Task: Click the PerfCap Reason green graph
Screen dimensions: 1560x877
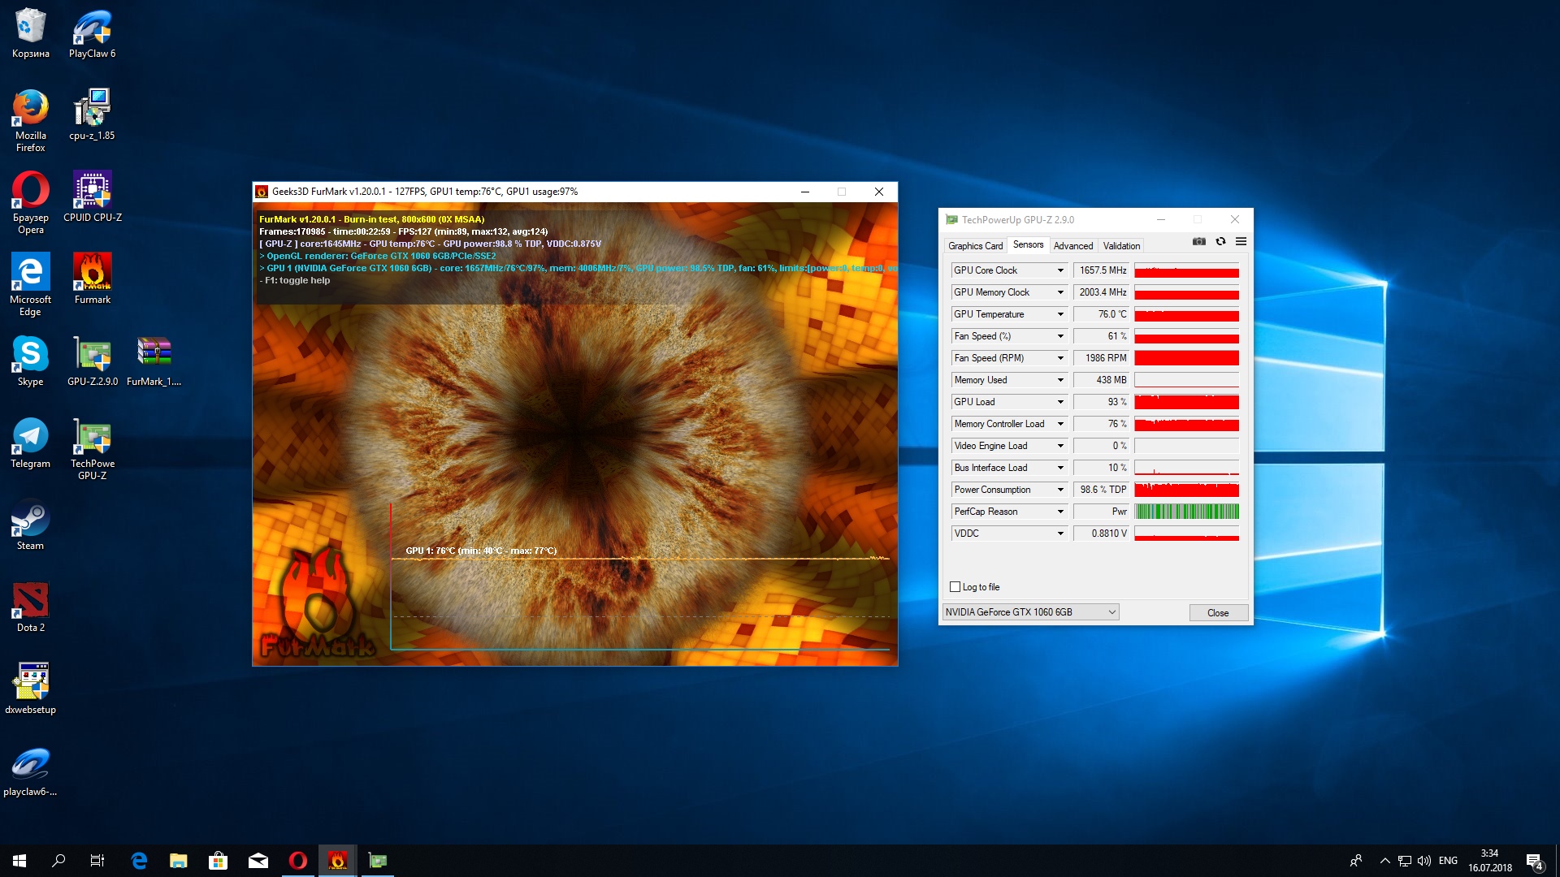Action: (1186, 512)
